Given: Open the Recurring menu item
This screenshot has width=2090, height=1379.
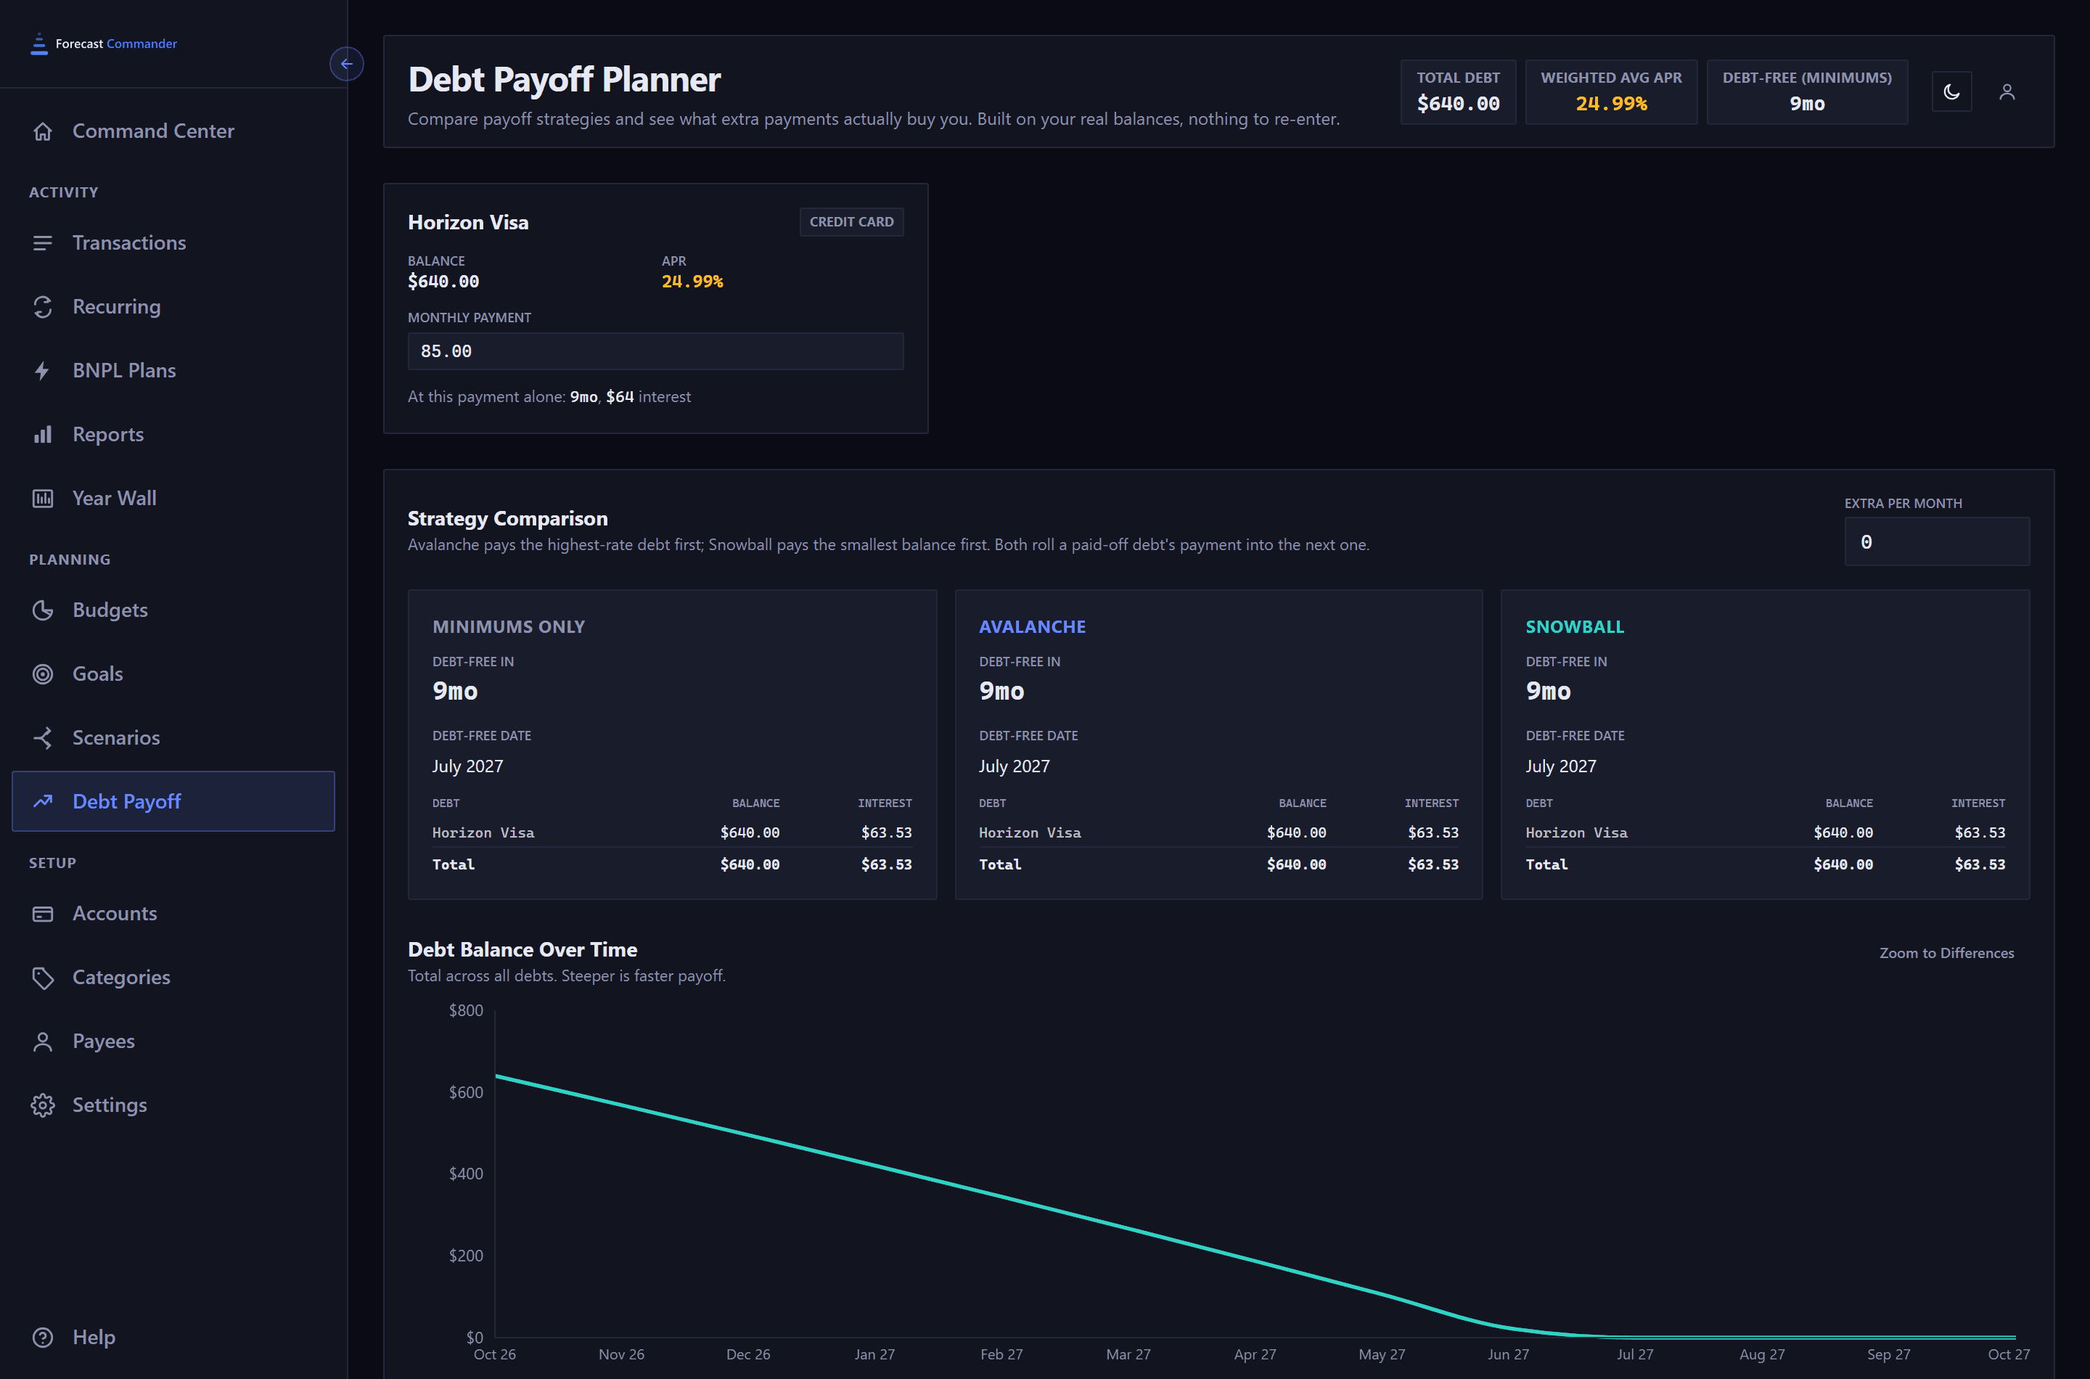Looking at the screenshot, I should pos(173,307).
